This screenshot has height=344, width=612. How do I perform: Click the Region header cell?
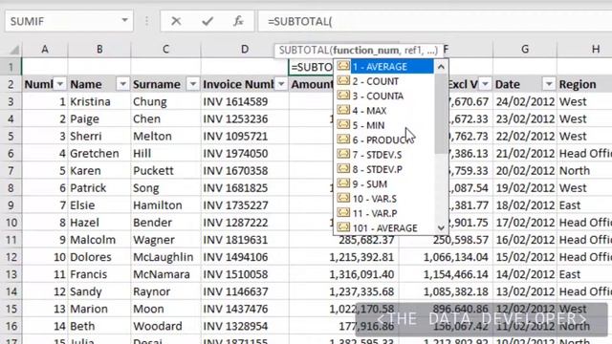click(584, 84)
